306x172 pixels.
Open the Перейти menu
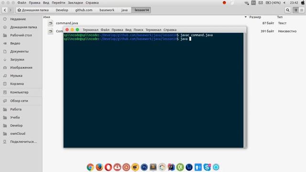pos(58,3)
